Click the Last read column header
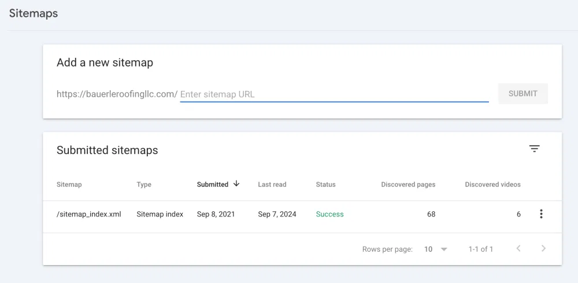 click(x=272, y=185)
